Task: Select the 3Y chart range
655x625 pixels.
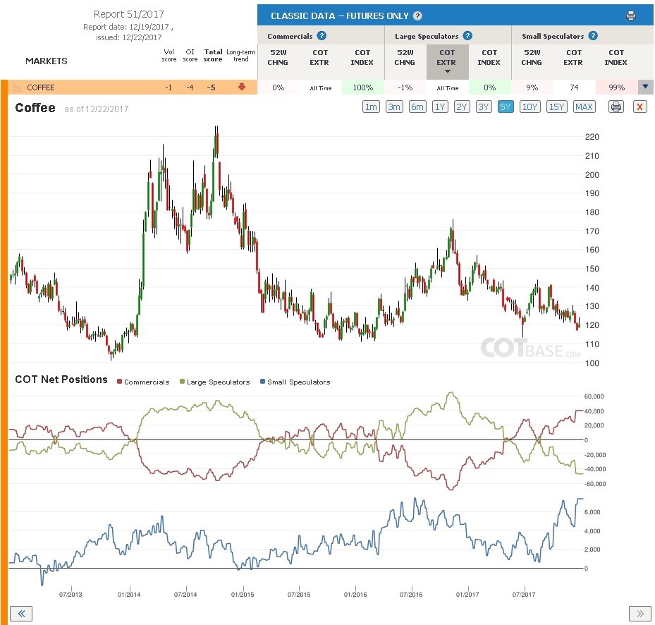Action: 484,107
